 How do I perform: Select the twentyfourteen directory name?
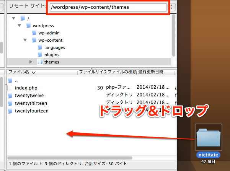pos(32,111)
